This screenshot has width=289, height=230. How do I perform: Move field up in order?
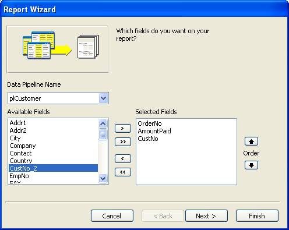click(x=251, y=141)
